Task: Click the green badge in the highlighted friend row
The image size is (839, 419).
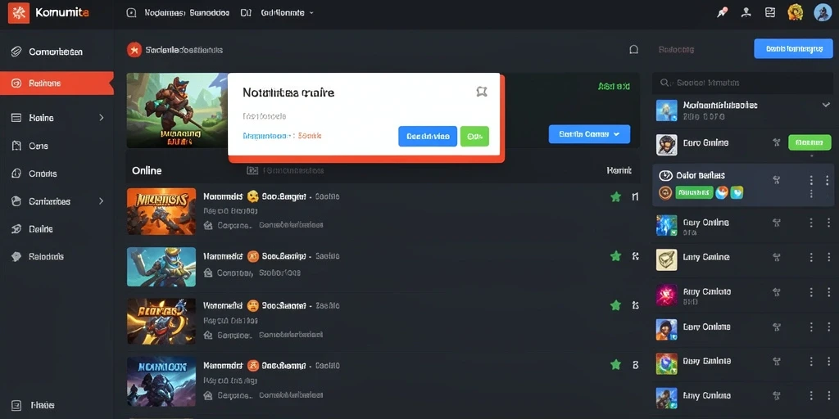Action: pyautogui.click(x=694, y=192)
